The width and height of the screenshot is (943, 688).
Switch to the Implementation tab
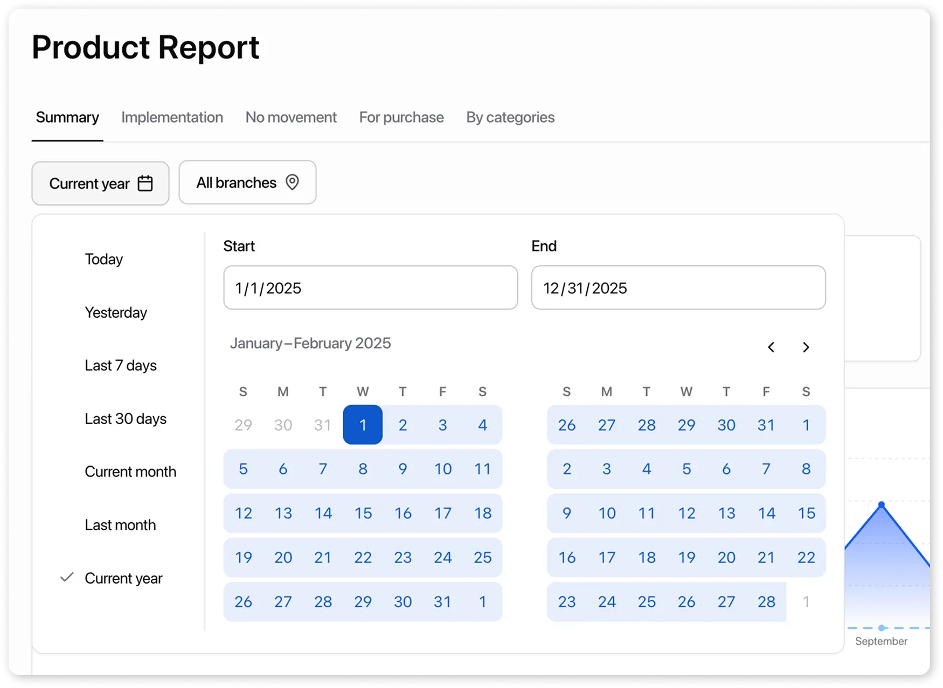point(172,117)
